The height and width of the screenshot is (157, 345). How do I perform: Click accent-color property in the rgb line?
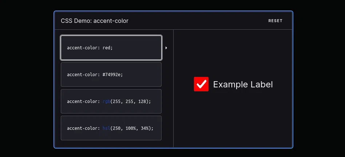(82, 101)
